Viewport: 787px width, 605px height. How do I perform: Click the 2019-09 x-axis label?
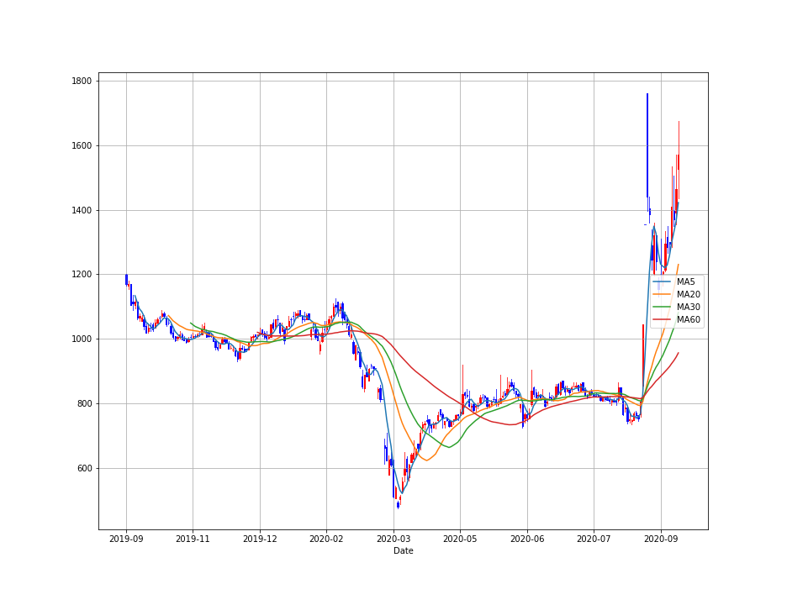(x=126, y=539)
